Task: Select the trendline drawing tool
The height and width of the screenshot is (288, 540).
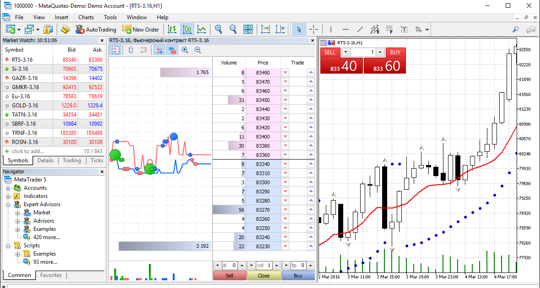Action: pyautogui.click(x=360, y=30)
